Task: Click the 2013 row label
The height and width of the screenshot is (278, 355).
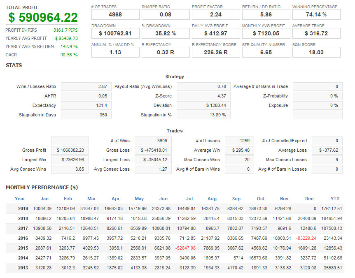Action: point(23,268)
